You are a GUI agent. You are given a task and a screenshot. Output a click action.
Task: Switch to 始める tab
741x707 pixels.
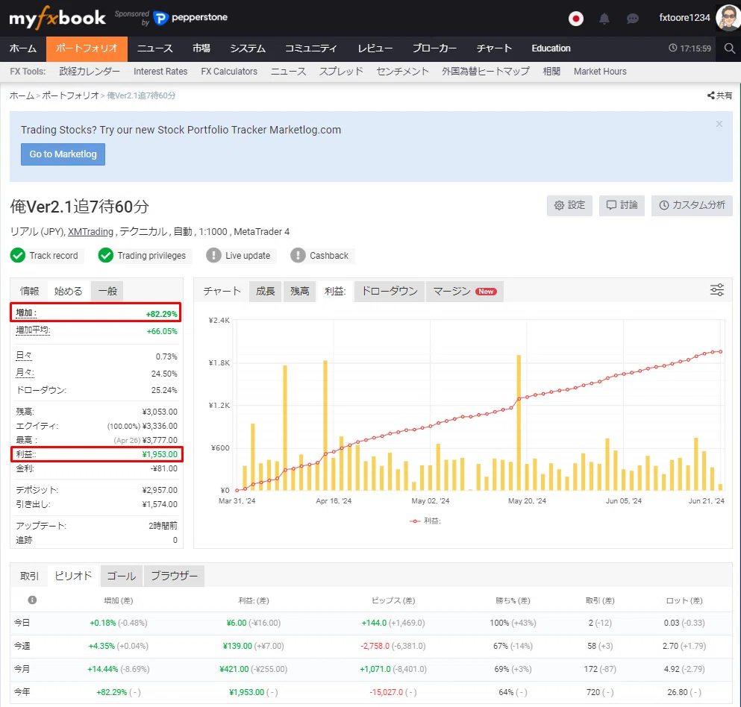69,291
